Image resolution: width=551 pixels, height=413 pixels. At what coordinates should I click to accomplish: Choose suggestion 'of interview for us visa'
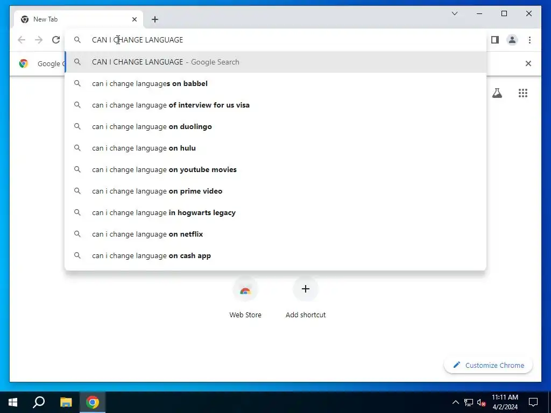tap(276, 105)
